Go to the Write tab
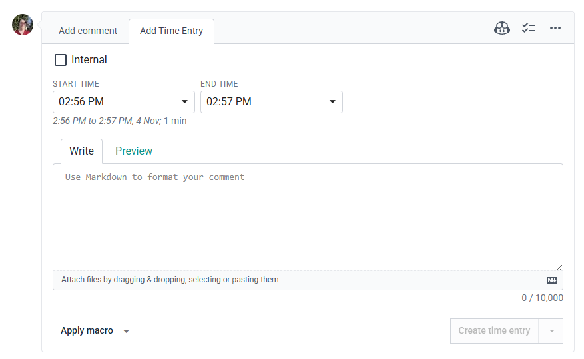The height and width of the screenshot is (359, 584). click(81, 151)
